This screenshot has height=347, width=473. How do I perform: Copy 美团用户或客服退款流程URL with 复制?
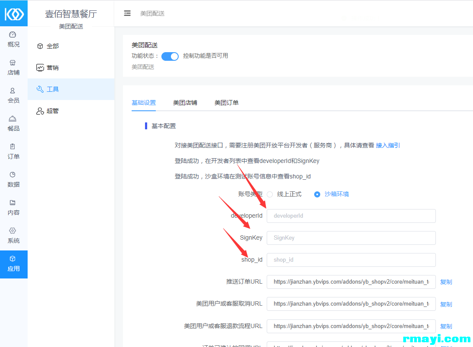pos(446,326)
